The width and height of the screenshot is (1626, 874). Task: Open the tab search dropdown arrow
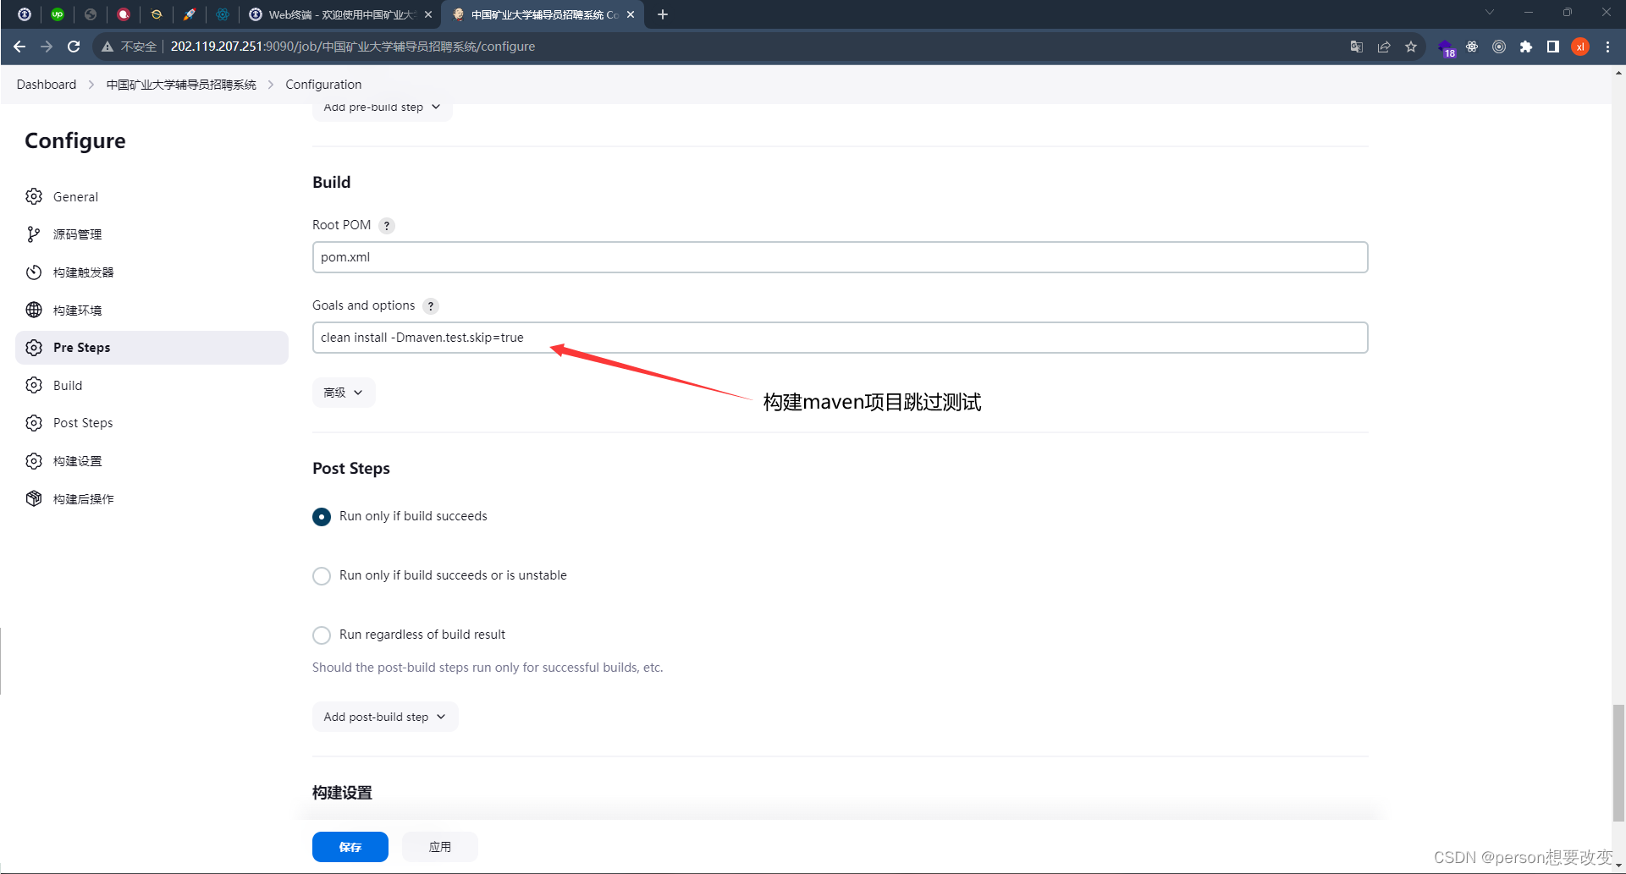pyautogui.click(x=1490, y=13)
